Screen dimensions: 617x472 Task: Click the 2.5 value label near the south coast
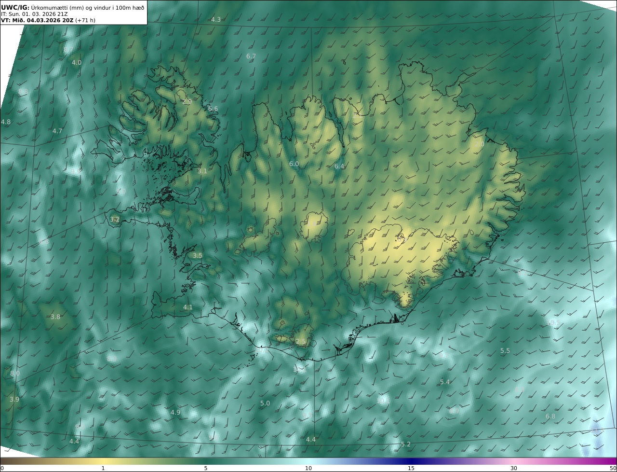[300, 342]
